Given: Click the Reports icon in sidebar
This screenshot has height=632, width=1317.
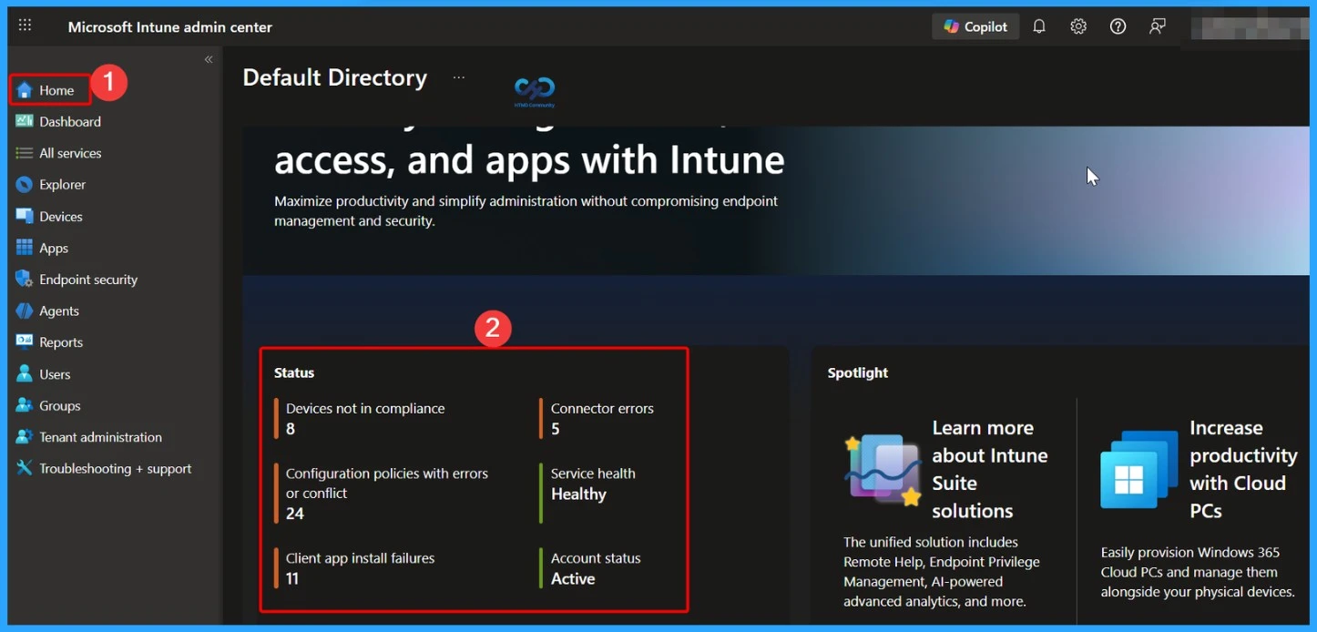Looking at the screenshot, I should click(x=25, y=342).
